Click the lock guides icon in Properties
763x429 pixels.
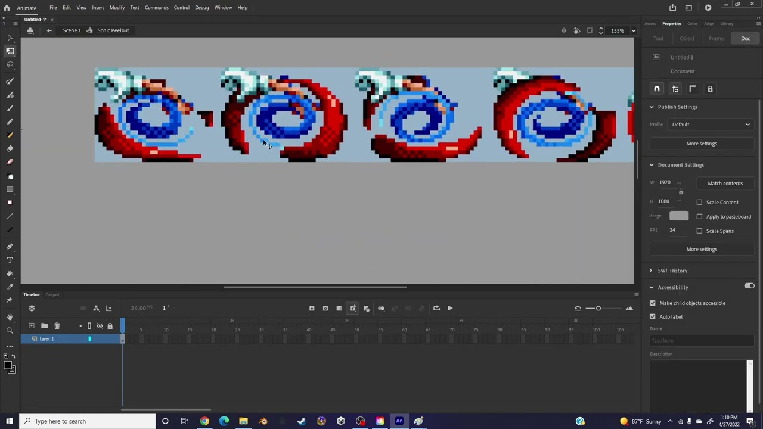pyautogui.click(x=710, y=89)
